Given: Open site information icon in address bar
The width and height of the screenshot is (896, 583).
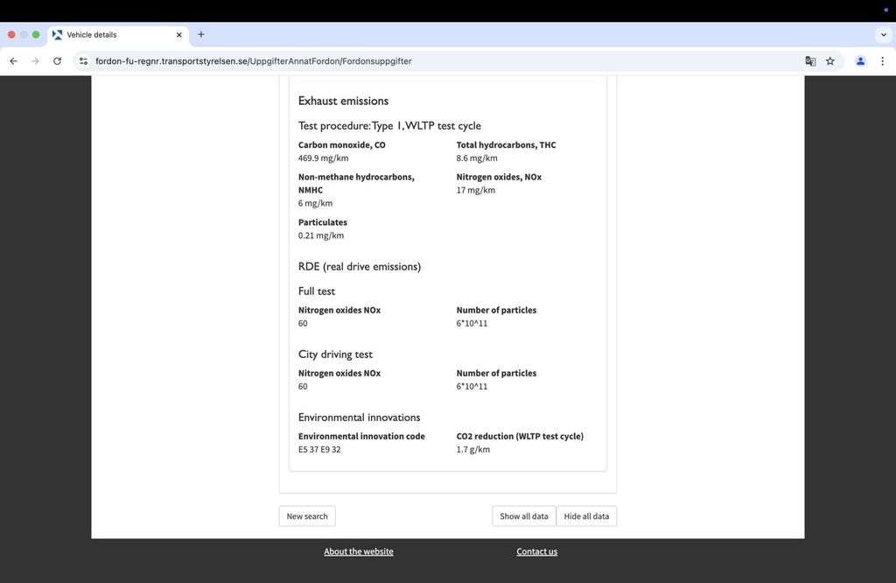Looking at the screenshot, I should (x=83, y=61).
